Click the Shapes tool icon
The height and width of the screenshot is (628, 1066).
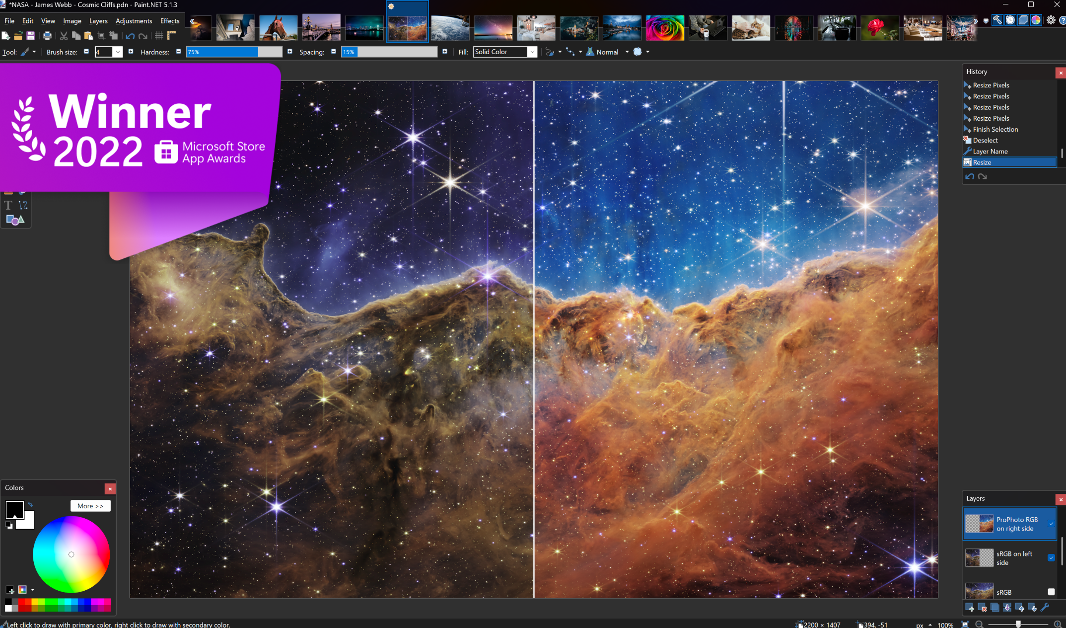click(14, 220)
